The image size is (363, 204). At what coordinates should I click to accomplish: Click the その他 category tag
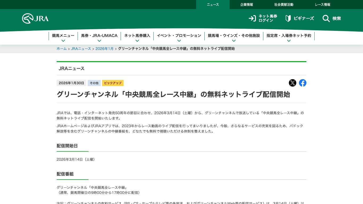pyautogui.click(x=94, y=83)
